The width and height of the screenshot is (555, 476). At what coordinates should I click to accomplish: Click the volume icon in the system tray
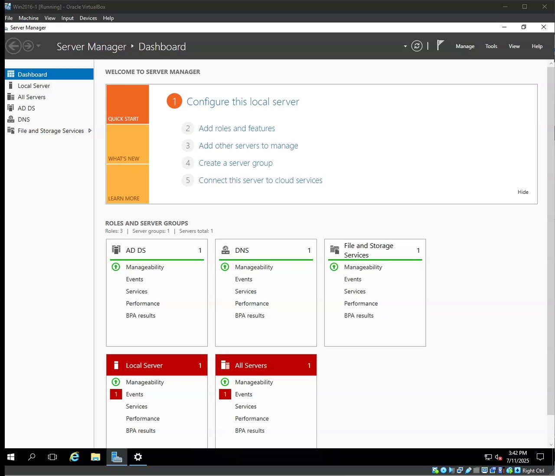tap(498, 457)
